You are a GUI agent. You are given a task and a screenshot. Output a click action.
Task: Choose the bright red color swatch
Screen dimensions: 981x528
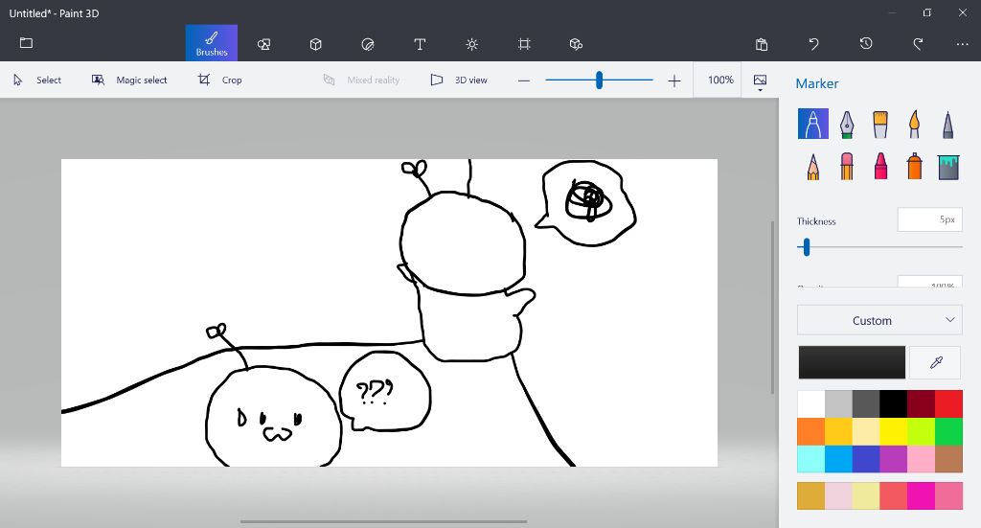coord(948,403)
